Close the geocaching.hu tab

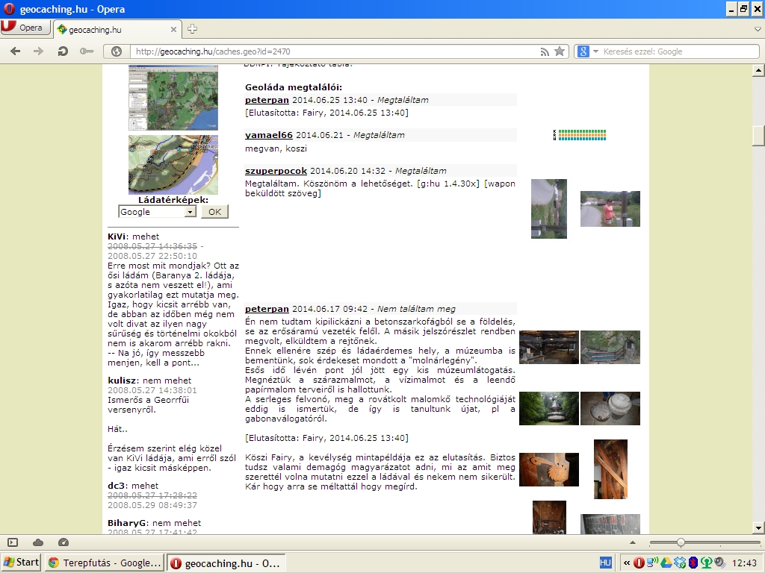click(173, 30)
